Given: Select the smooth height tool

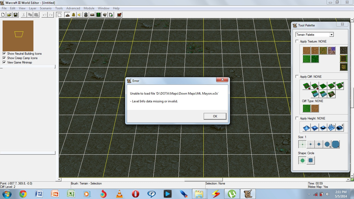Looking at the screenshot, I should point(340,127).
